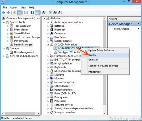Select the HSPA USB SCSI CD-ROM device
The height and width of the screenshot is (121, 142).
pyautogui.click(x=70, y=48)
